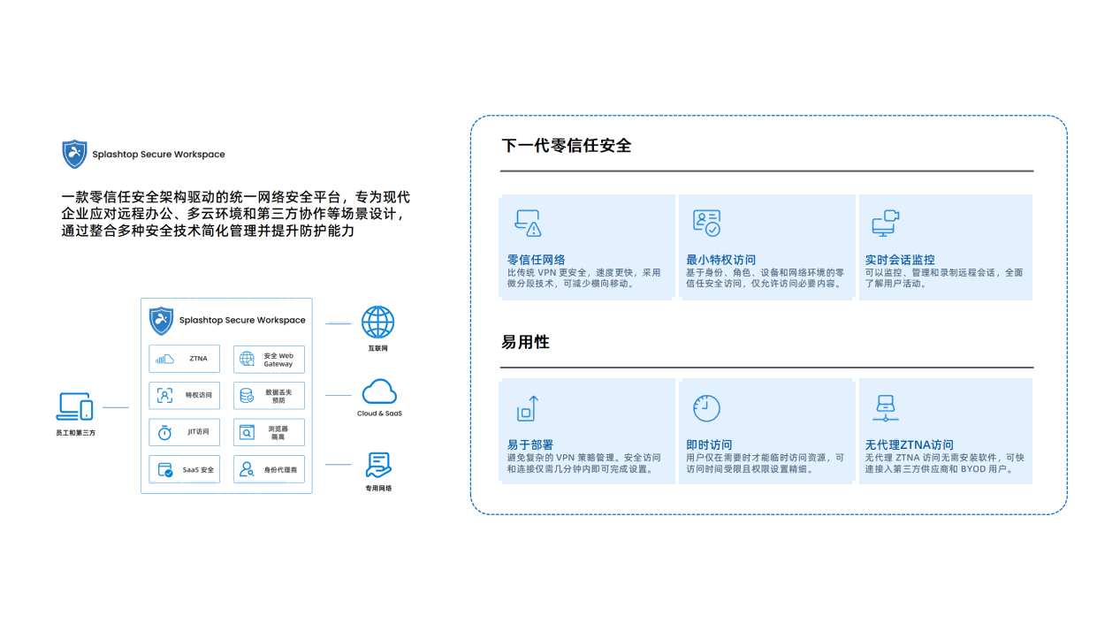Select the 身份代理商 person search icon
Screen dimensions: 1120x630
coord(248,470)
